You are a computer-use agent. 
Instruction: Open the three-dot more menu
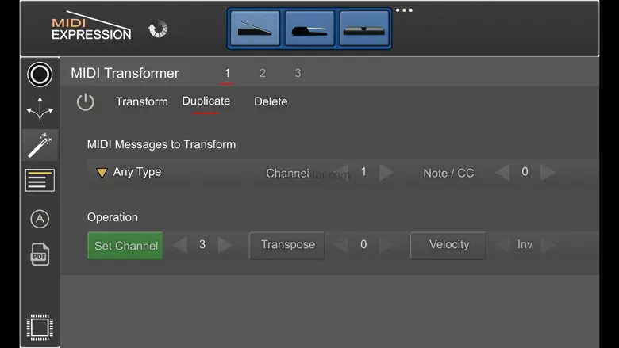click(404, 10)
